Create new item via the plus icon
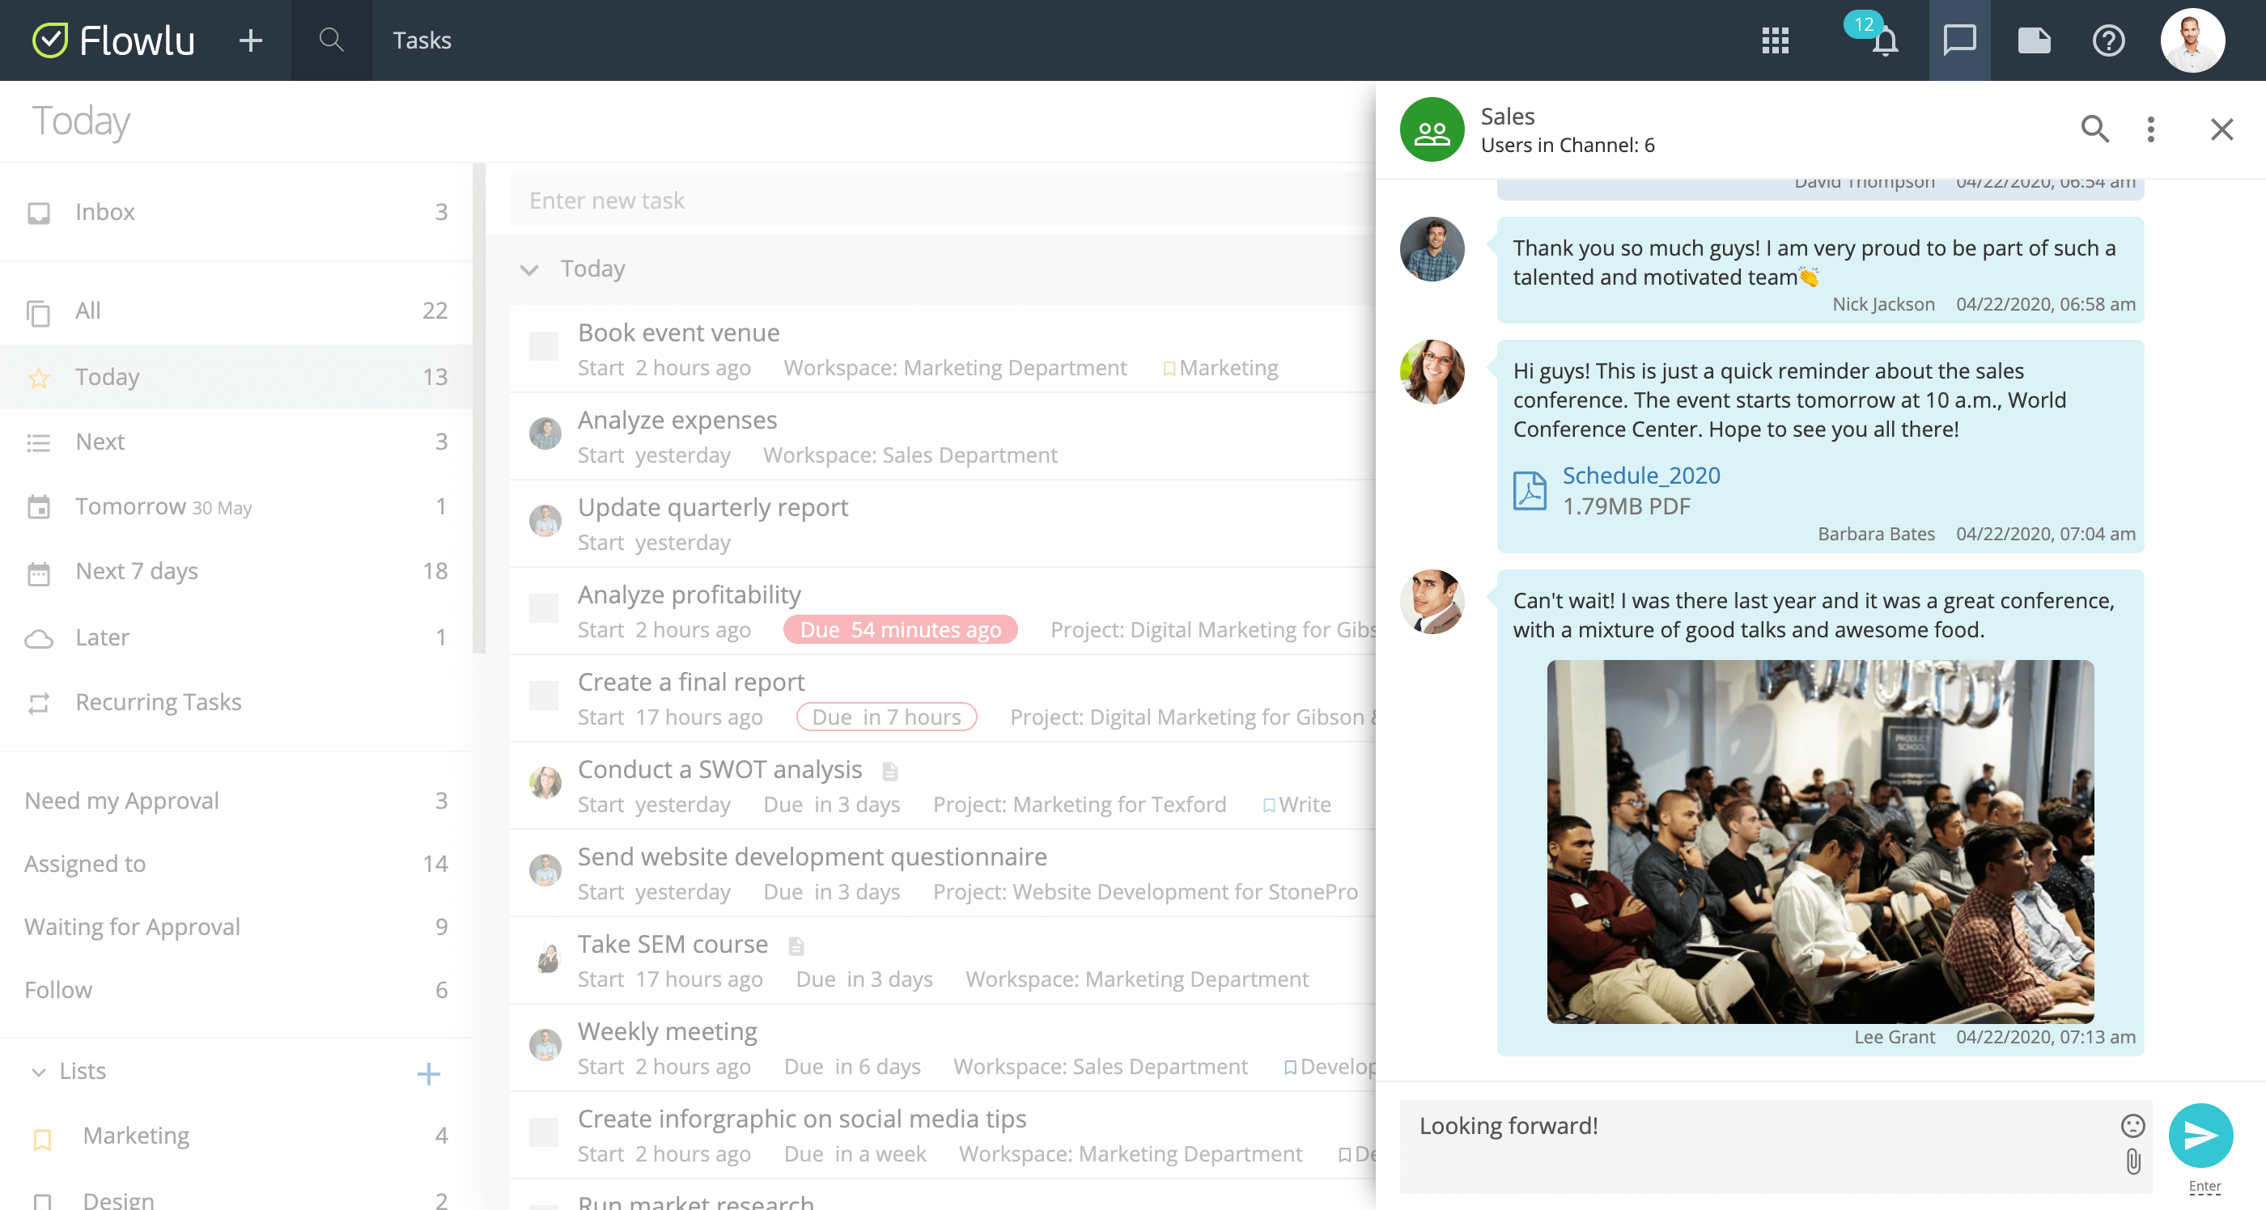Image resolution: width=2266 pixels, height=1210 pixels. pos(251,40)
